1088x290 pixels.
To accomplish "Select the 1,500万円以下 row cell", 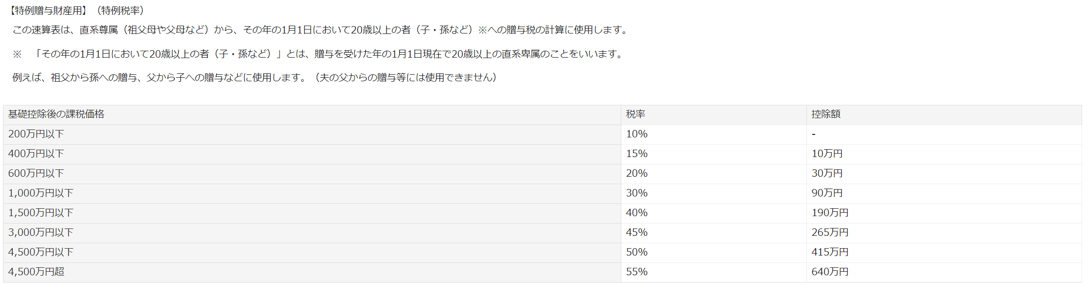I will (x=41, y=213).
